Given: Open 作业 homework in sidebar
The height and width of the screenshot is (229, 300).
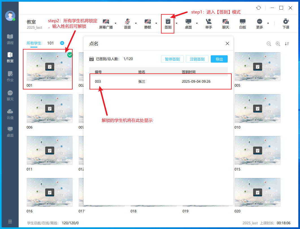Looking at the screenshot, I should coord(10,76).
